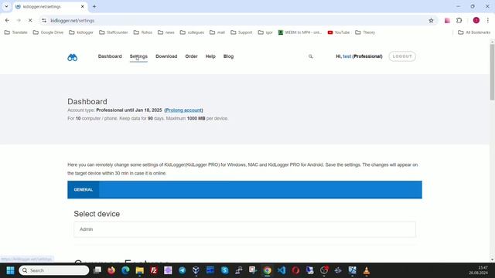Open the collegues bookmarks folder

(192, 32)
